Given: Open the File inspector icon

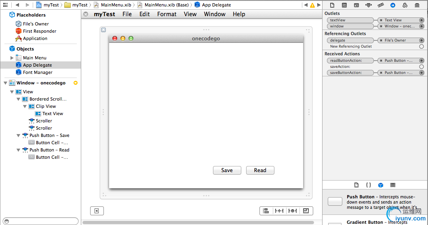Looking at the screenshot, I should tap(332, 5).
